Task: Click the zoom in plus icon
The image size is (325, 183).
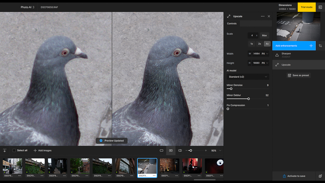Action: click(x=206, y=151)
